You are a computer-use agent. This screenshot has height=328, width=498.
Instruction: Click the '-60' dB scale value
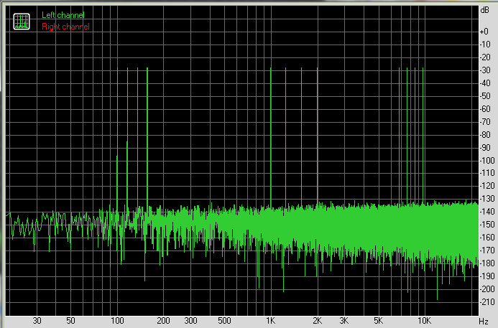point(485,109)
